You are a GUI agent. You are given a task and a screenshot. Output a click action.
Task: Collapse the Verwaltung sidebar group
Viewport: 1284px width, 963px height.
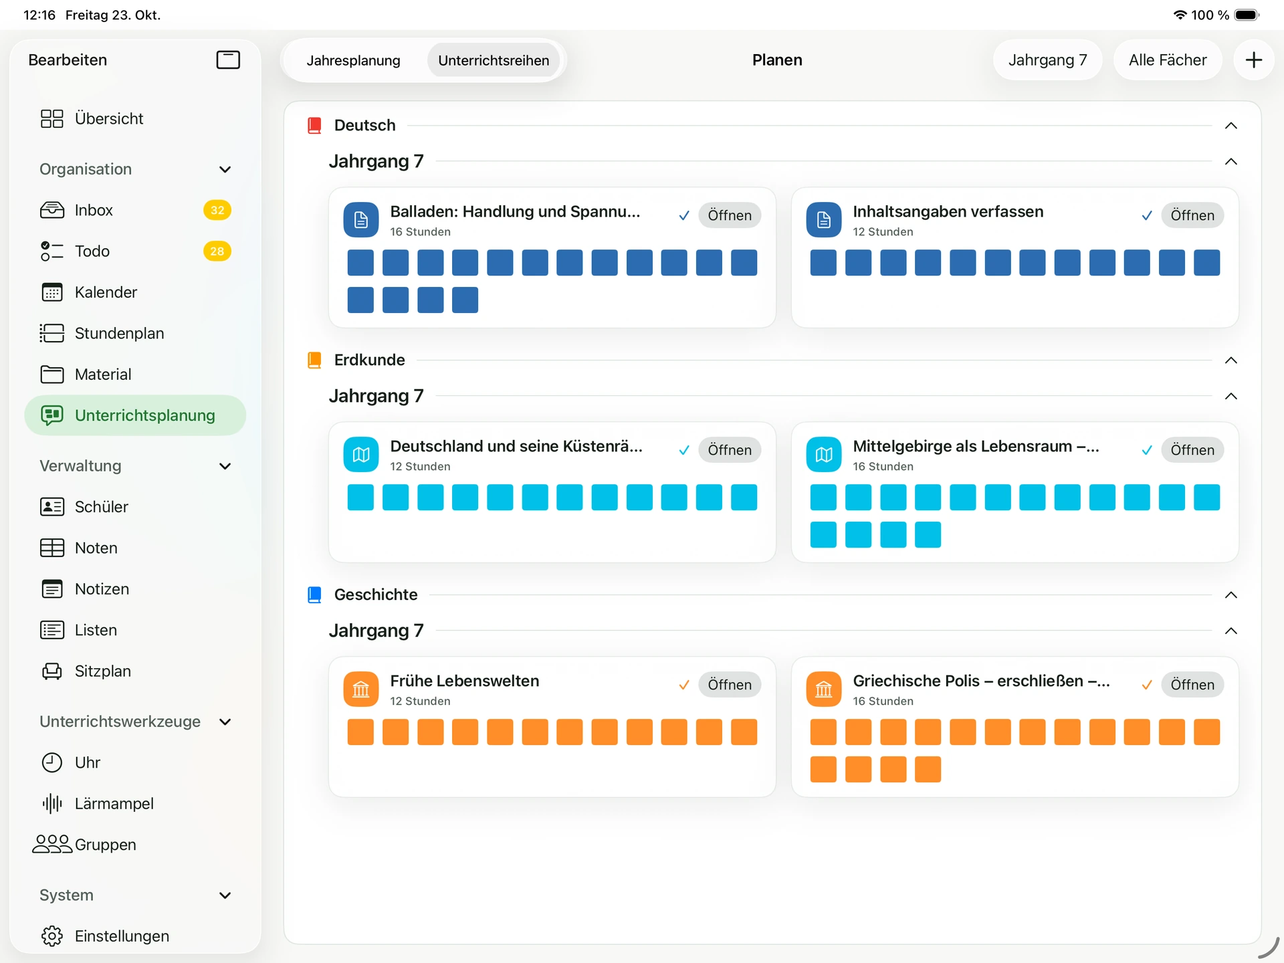point(225,466)
